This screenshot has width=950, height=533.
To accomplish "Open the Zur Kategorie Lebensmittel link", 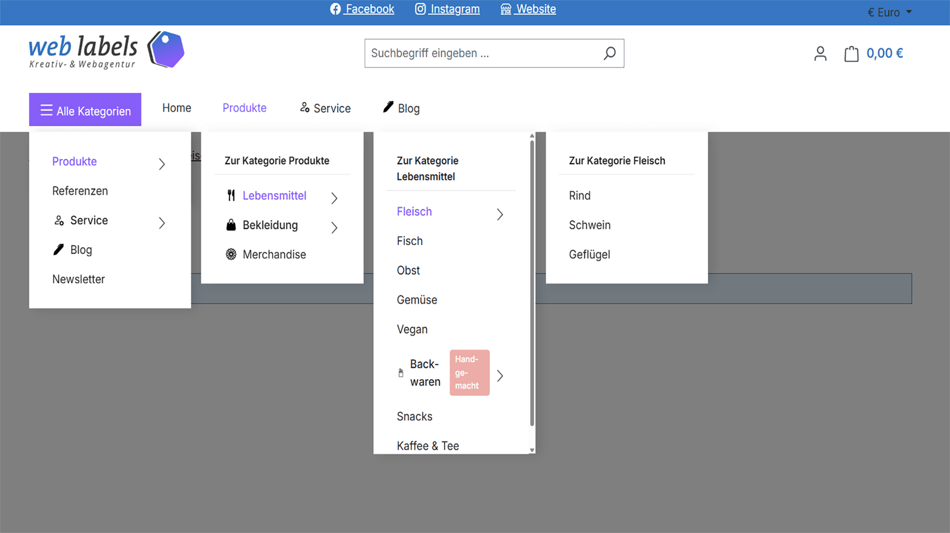I will [428, 169].
